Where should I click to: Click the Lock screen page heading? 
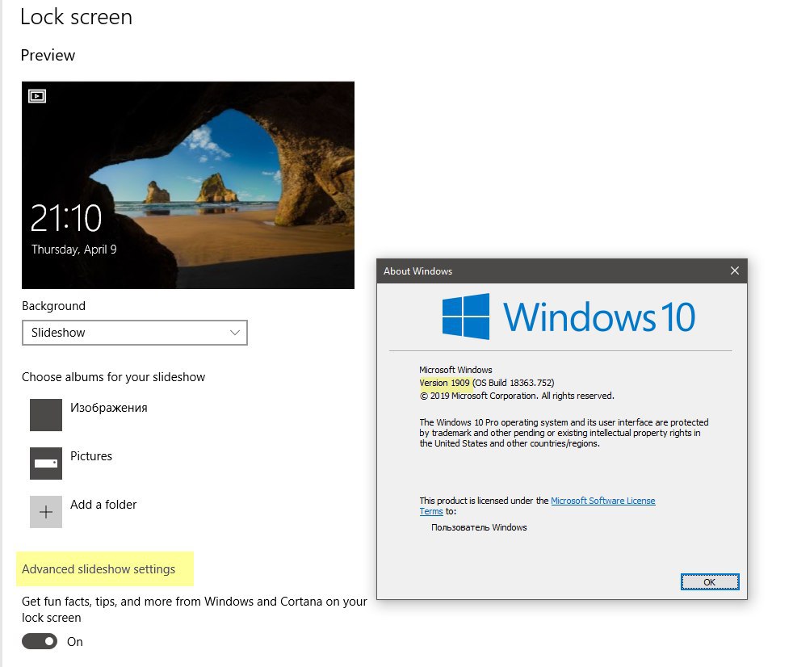pos(77,17)
